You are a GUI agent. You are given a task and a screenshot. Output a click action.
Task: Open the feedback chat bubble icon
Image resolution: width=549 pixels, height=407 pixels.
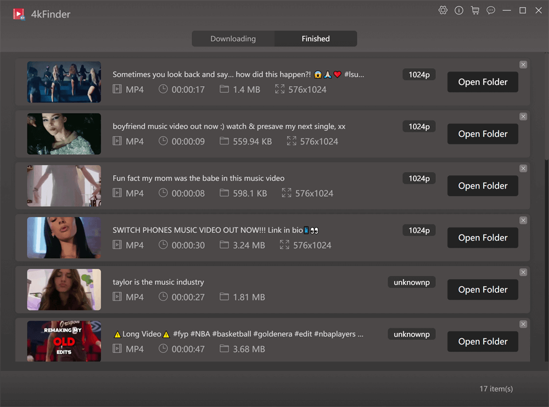[491, 10]
